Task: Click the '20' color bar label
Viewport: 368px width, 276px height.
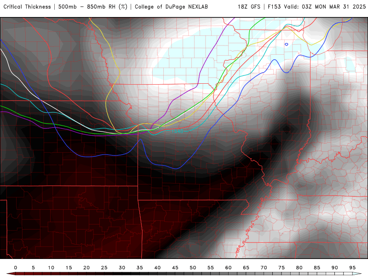Action: [86, 268]
